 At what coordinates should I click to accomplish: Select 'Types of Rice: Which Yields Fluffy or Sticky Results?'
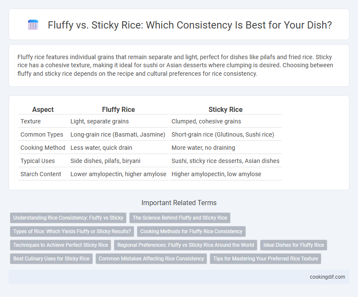[x=72, y=231]
